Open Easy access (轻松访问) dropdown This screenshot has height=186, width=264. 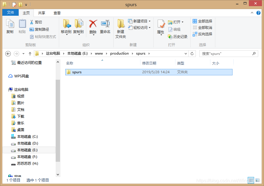tap(139, 27)
